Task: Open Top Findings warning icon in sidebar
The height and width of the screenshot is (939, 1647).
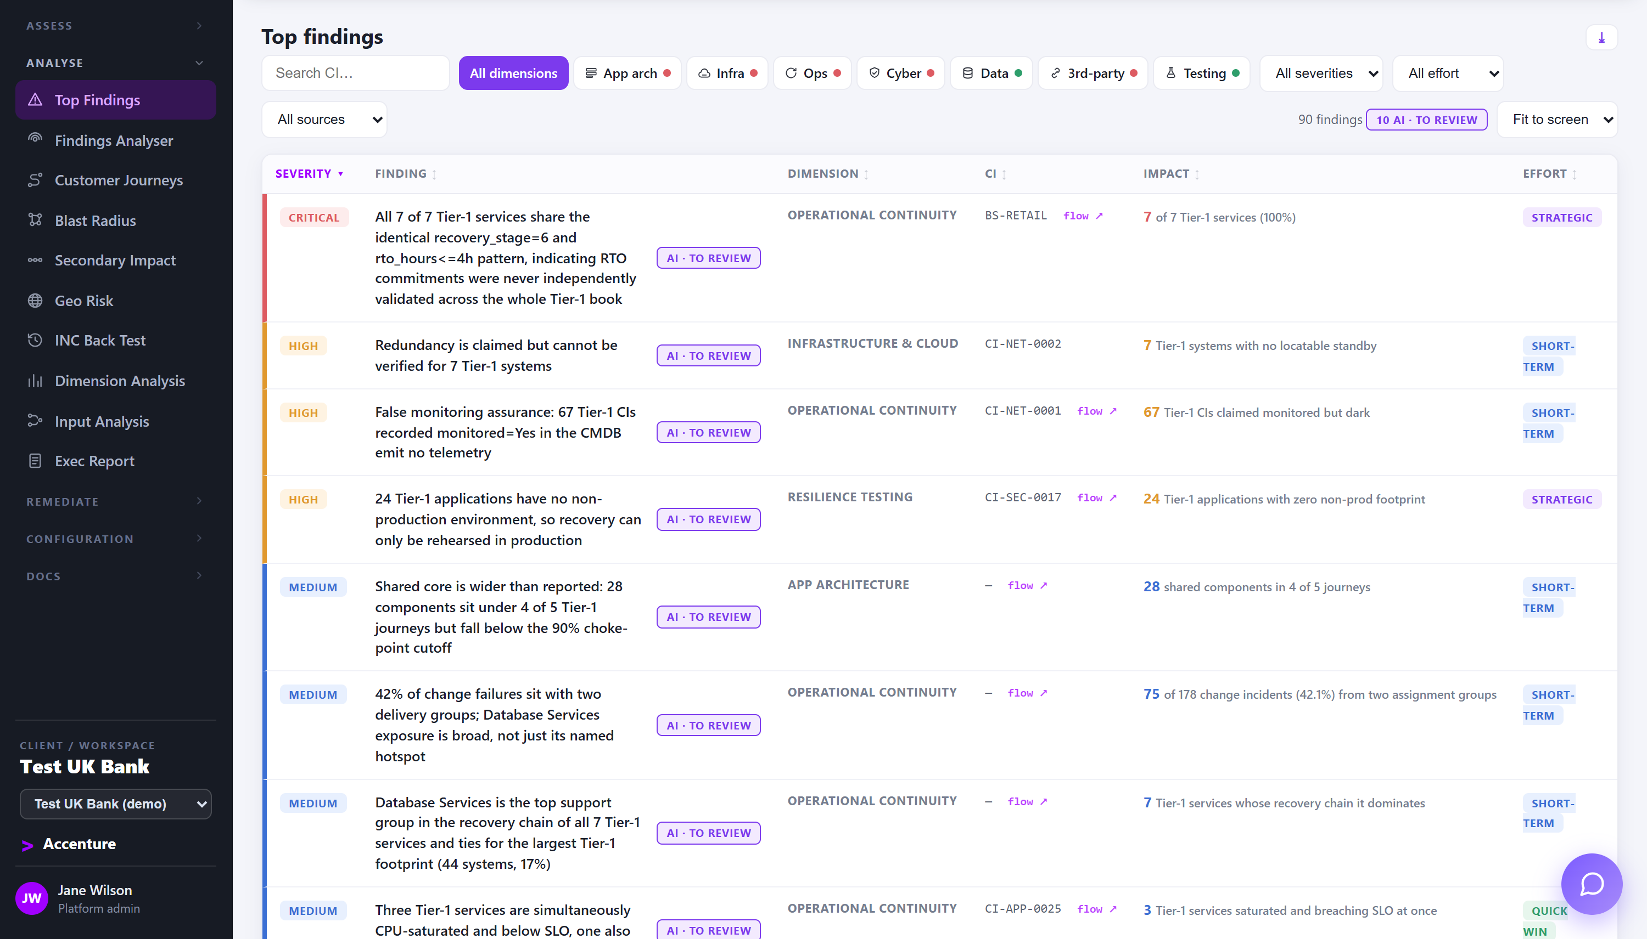Action: coord(35,100)
